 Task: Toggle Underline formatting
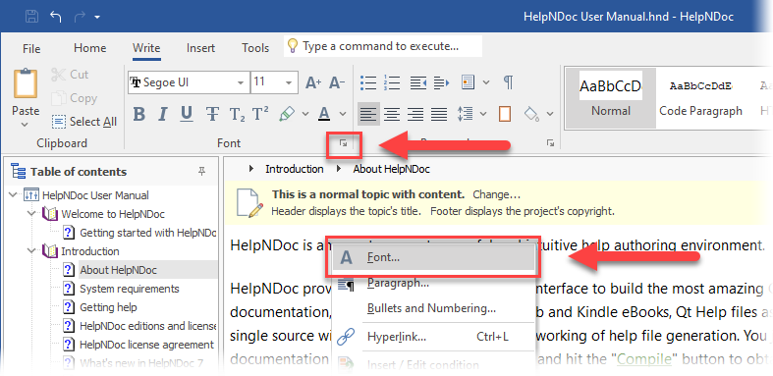187,114
